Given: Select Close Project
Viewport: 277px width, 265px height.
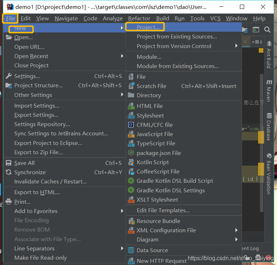Looking at the screenshot, I should 65,66.
